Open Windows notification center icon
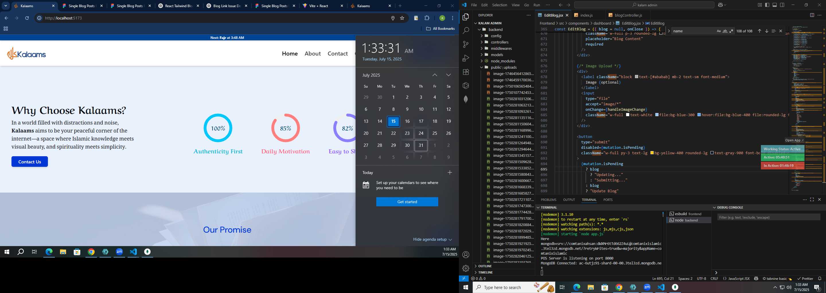826x293 pixels. [817, 288]
